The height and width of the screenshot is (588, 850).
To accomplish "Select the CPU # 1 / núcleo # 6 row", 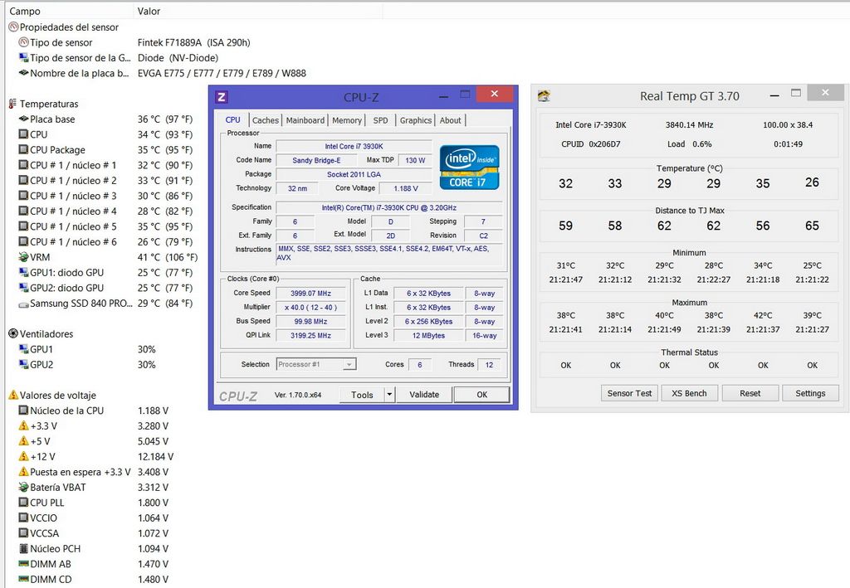I will tap(105, 242).
